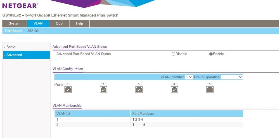Click the Port Members column header
The height and width of the screenshot is (138, 279).
pos(187,113)
